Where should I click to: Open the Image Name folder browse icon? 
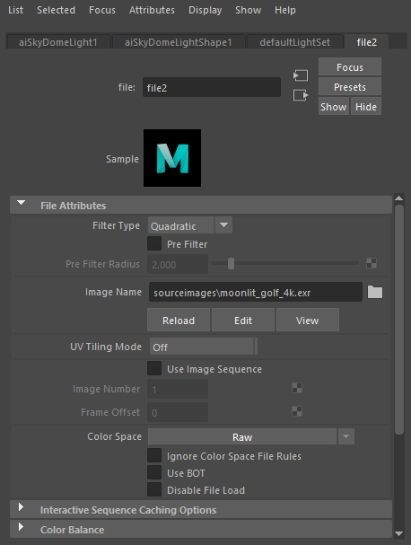375,292
